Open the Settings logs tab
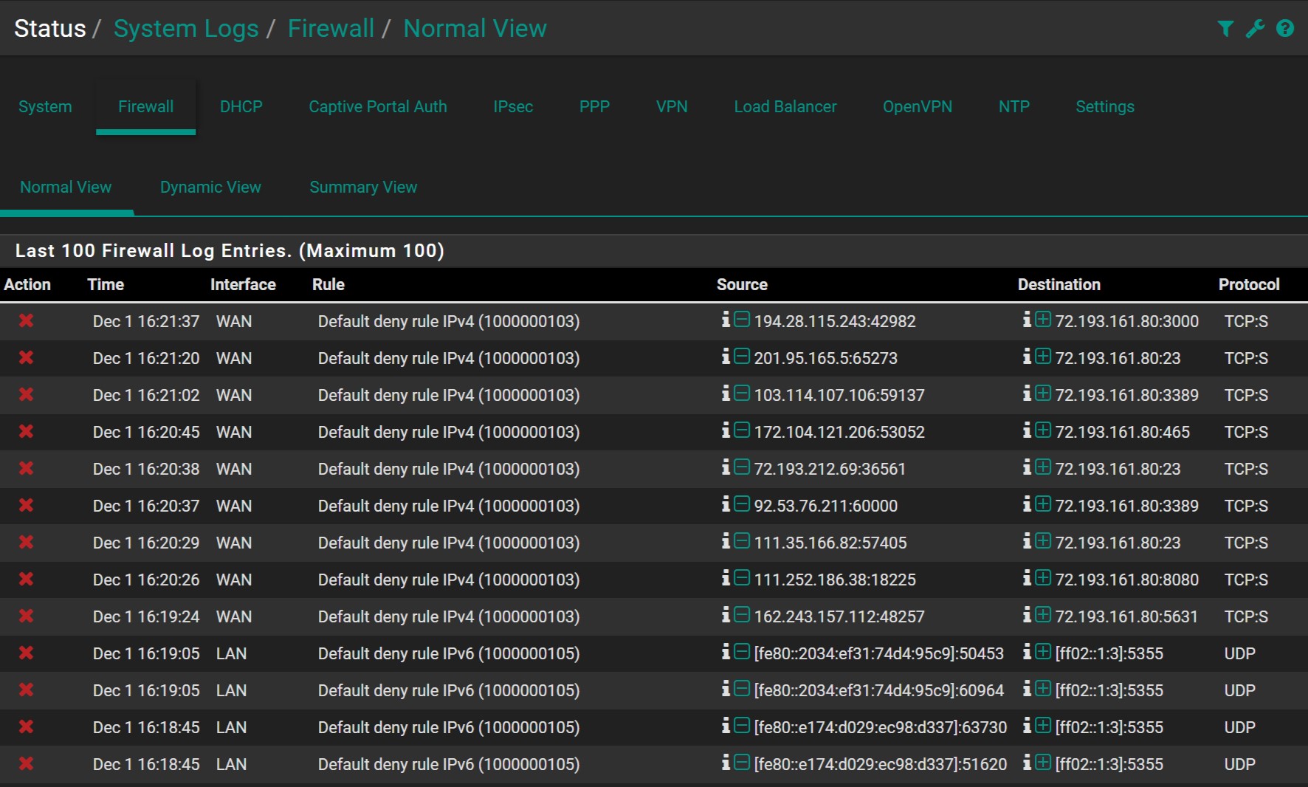 (1104, 107)
